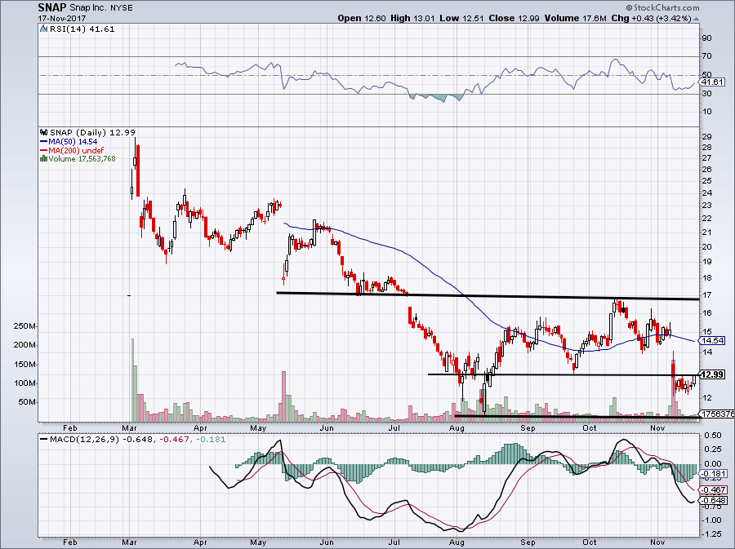
Task: Click the -0.648 flag on the MACD axis
Action: coord(712,501)
